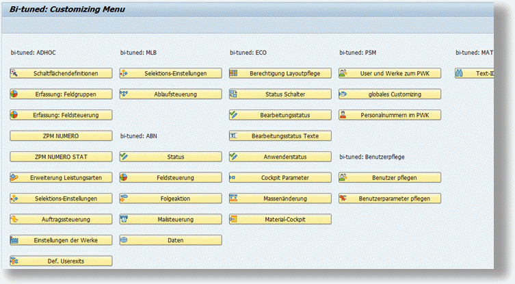Click user icon on Benutzer pflegen
Image resolution: width=515 pixels, height=284 pixels.
point(343,177)
